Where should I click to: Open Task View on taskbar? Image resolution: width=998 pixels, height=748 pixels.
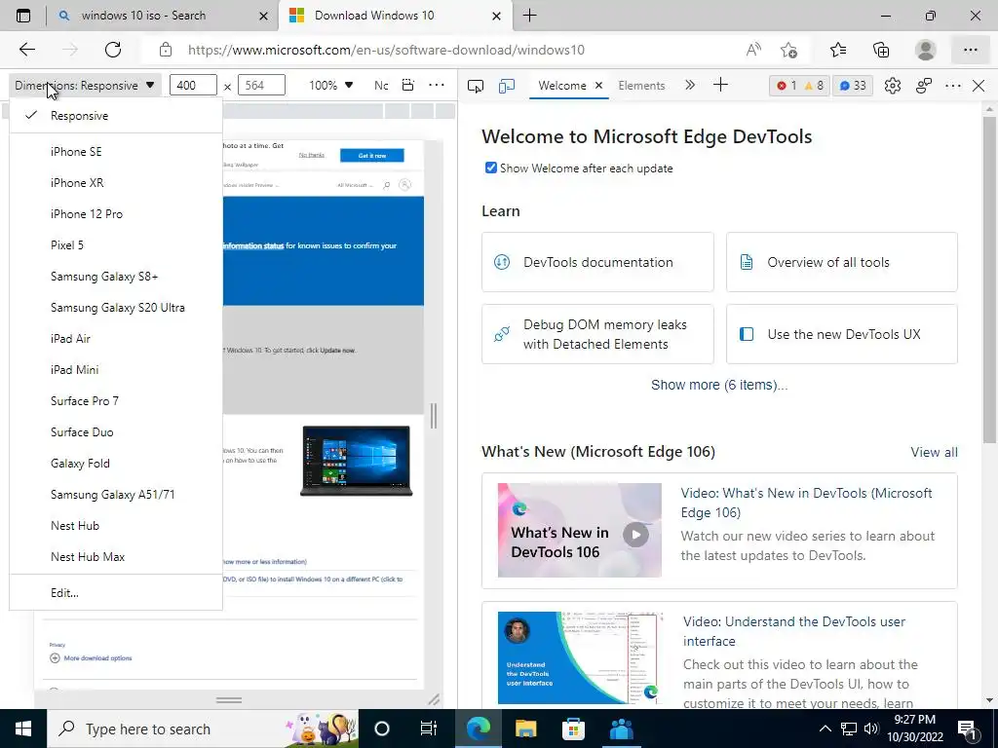coord(429,729)
